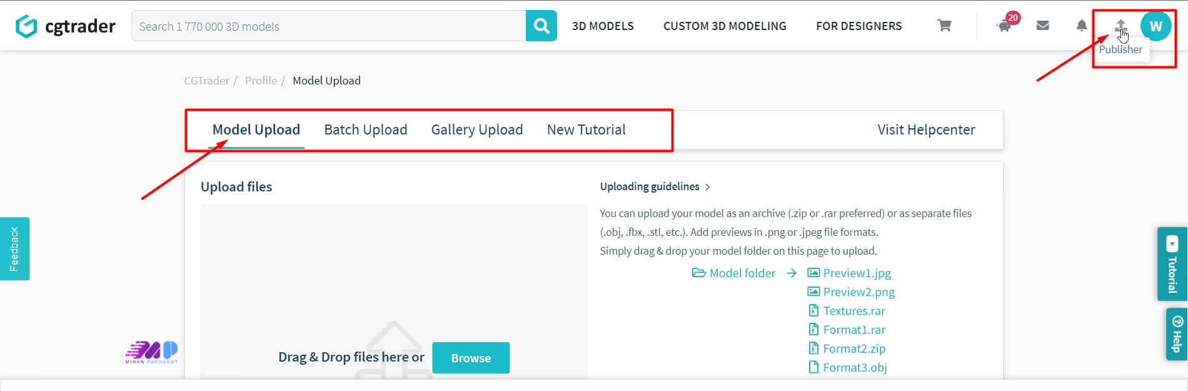Open the shopping cart
Screen dimensions: 1188x391
(944, 26)
